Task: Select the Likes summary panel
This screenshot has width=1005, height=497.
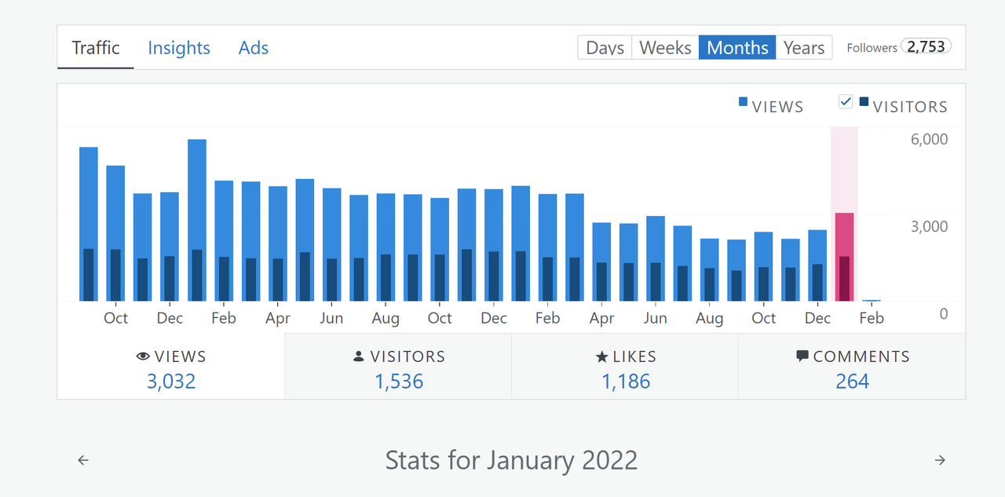Action: [625, 367]
